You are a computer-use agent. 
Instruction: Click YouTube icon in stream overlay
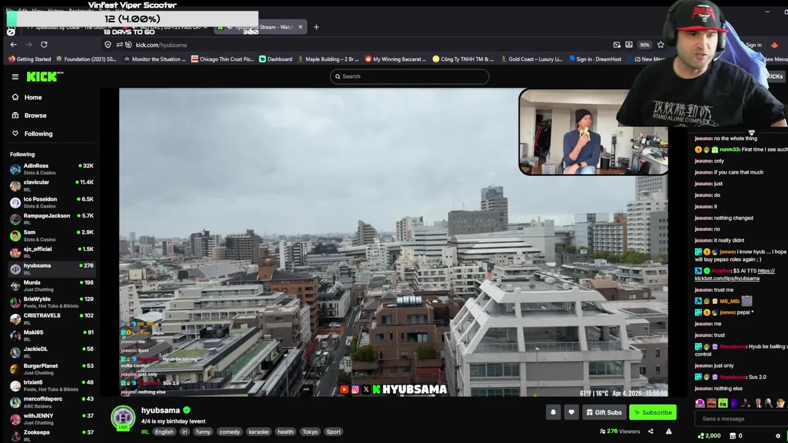pyautogui.click(x=344, y=389)
